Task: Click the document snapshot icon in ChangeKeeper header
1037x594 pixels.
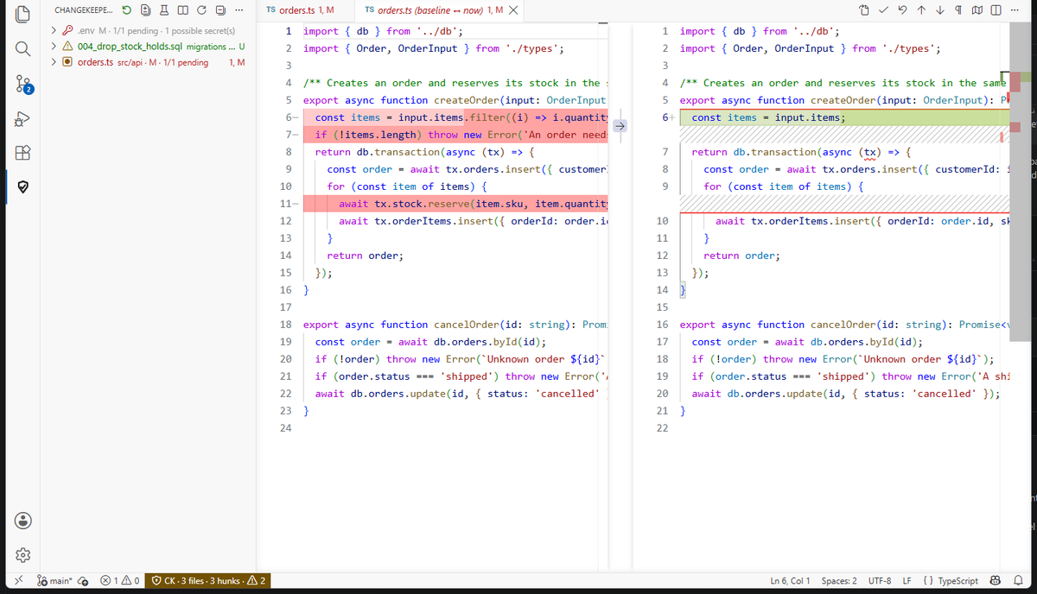Action: [x=143, y=10]
